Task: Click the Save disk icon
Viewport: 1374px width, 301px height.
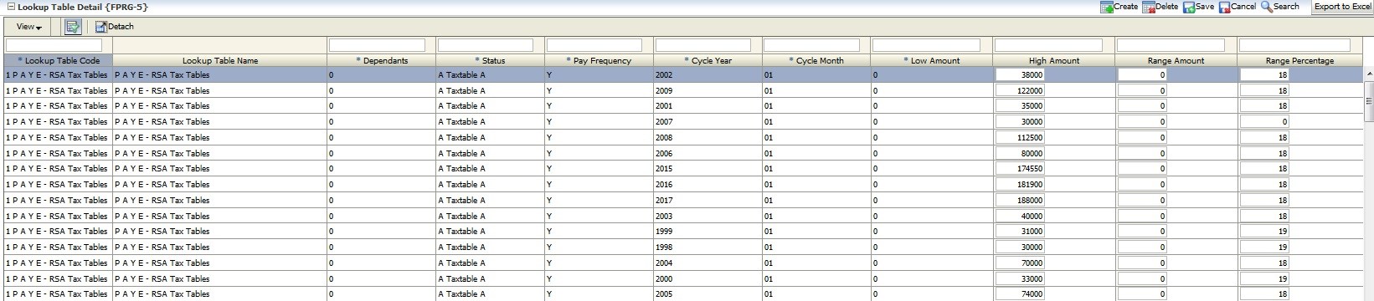Action: 1189,7
